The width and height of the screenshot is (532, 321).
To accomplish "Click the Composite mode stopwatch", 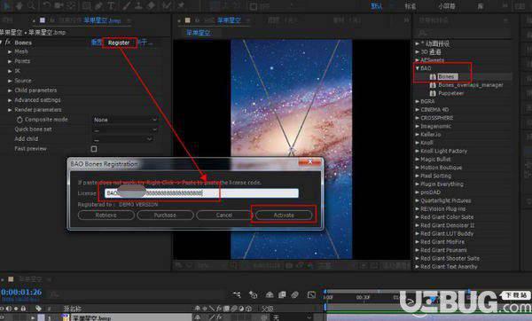I will point(20,120).
